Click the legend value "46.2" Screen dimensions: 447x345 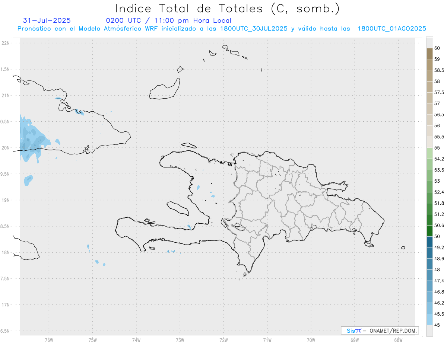[x=439, y=303]
